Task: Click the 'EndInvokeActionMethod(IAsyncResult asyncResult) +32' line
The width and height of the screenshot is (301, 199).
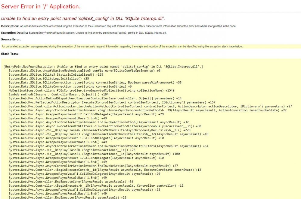Action: pyautogui.click(x=99, y=122)
